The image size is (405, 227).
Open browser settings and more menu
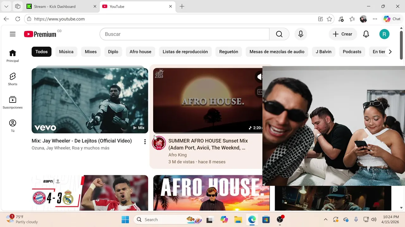[x=375, y=19]
